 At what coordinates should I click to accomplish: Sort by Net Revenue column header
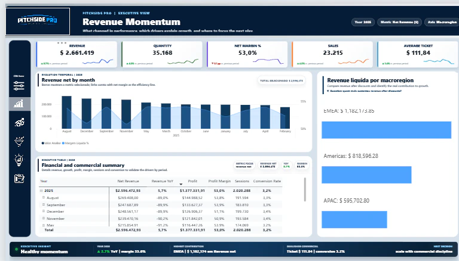(128, 181)
